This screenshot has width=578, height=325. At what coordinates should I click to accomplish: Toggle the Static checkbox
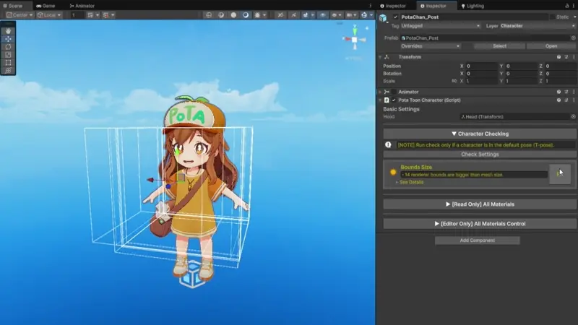pyautogui.click(x=553, y=17)
